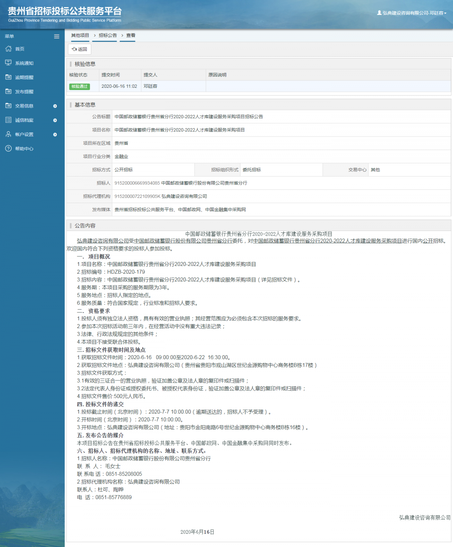
Task: Expand the 交易信息 submenu arrow
Action: [55, 106]
